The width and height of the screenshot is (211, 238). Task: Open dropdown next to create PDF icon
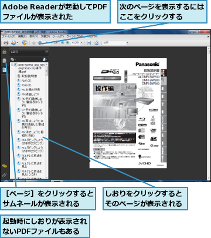point(17,43)
